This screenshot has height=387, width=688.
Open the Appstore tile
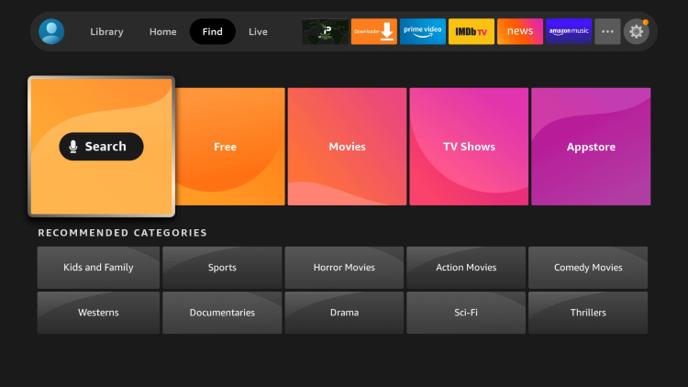591,147
